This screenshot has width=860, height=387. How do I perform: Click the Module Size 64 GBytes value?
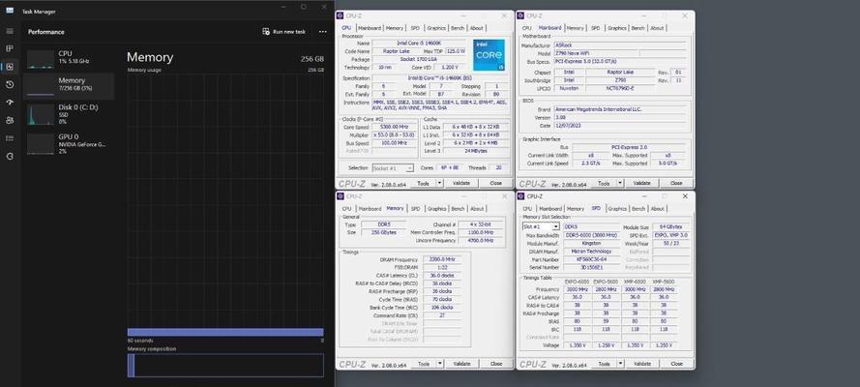pos(671,227)
